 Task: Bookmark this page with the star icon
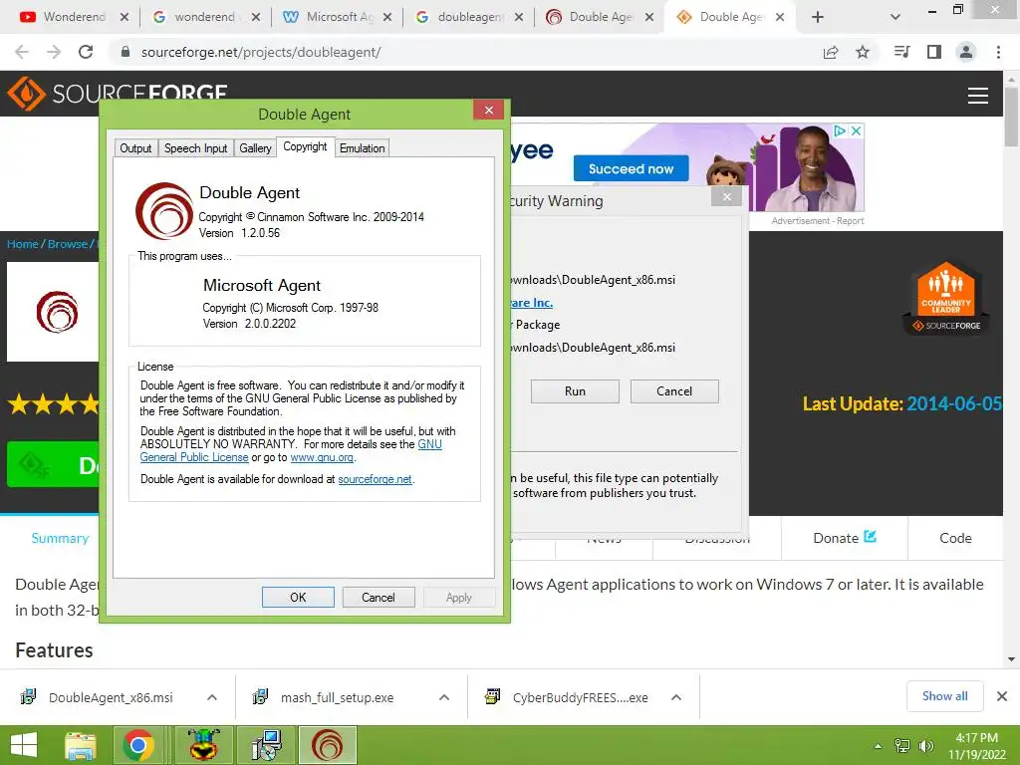point(863,52)
